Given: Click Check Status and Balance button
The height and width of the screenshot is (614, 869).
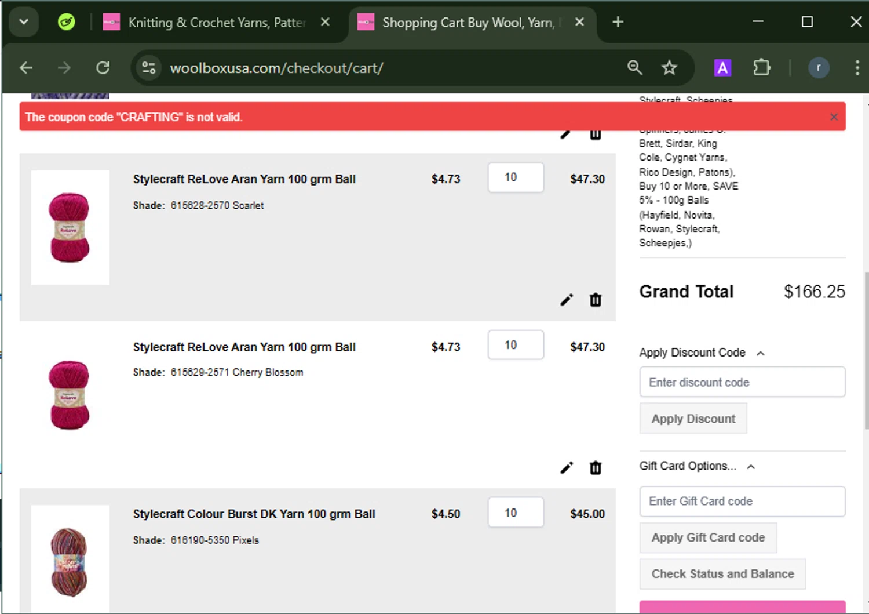Looking at the screenshot, I should click(722, 574).
